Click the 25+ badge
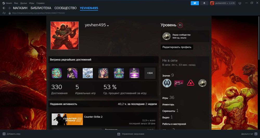This screenshot has height=138, width=260. tap(179, 83)
